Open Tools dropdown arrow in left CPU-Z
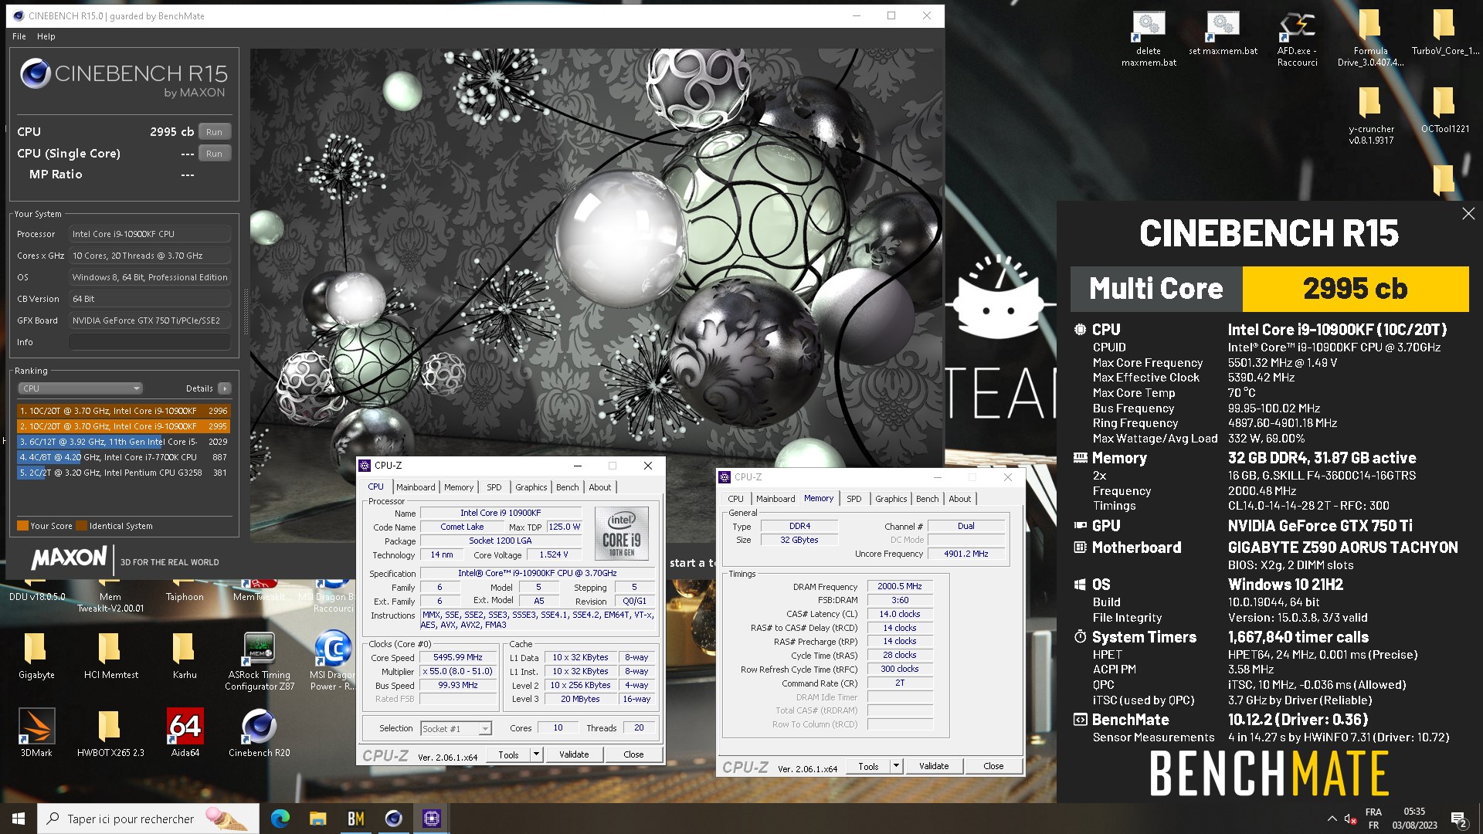Viewport: 1483px width, 834px height. point(536,754)
